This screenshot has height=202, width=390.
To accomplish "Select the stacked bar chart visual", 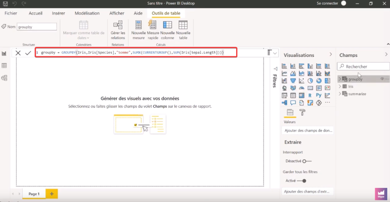I will (284, 66).
